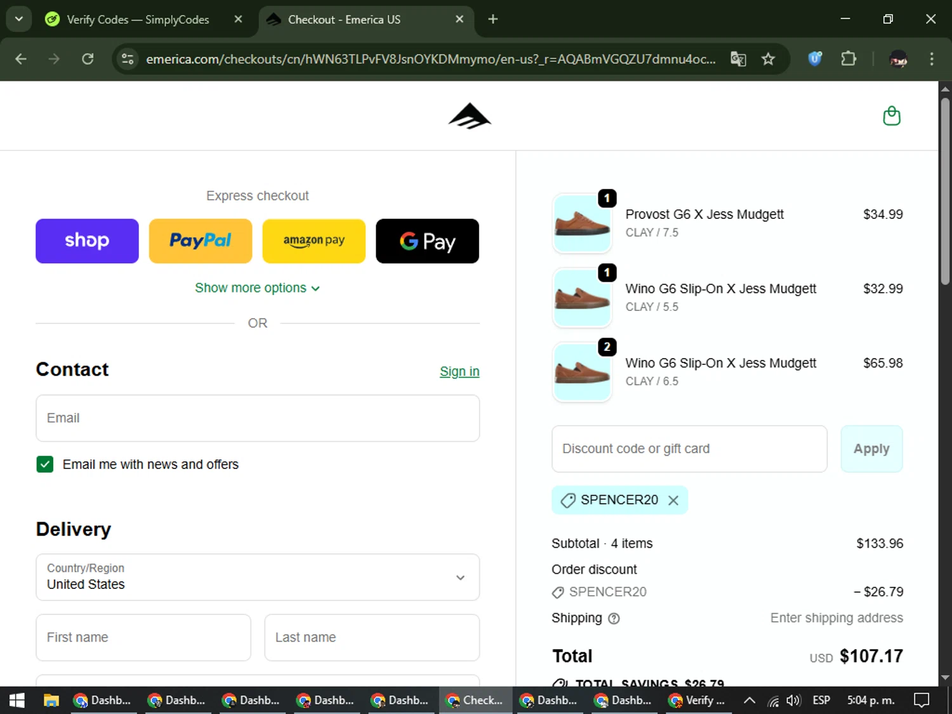Open the browser extensions puzzle icon
Screen dimensions: 952x714
(849, 59)
